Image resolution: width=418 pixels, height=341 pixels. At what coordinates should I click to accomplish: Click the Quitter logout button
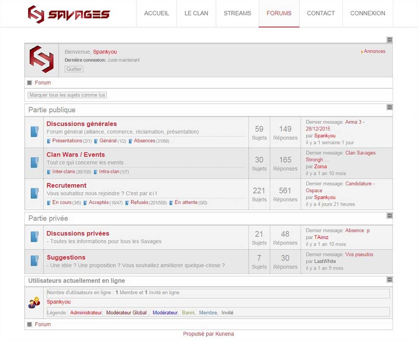tap(74, 69)
